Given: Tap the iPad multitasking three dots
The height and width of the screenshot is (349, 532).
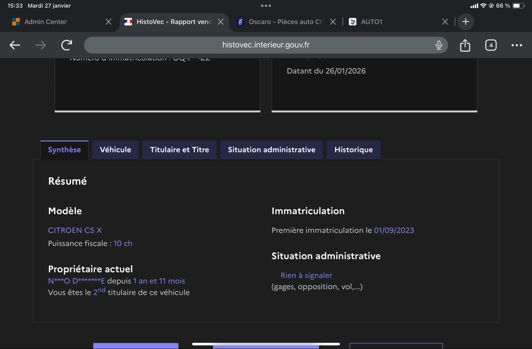Looking at the screenshot, I should [266, 6].
